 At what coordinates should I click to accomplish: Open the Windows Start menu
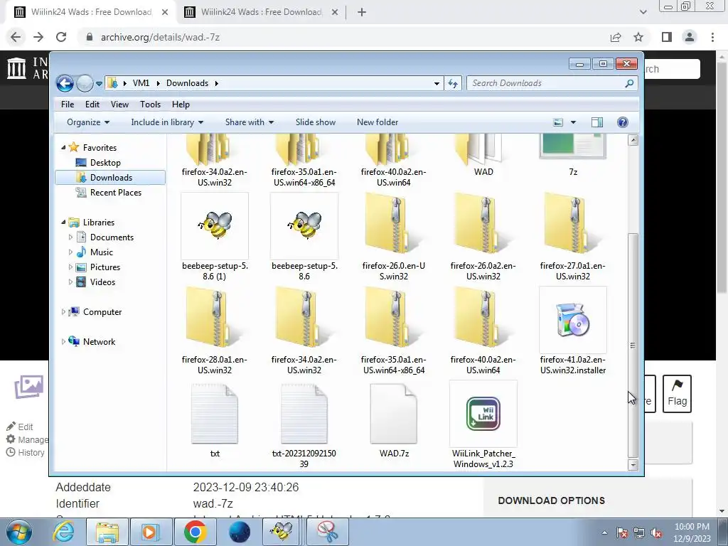(x=19, y=532)
